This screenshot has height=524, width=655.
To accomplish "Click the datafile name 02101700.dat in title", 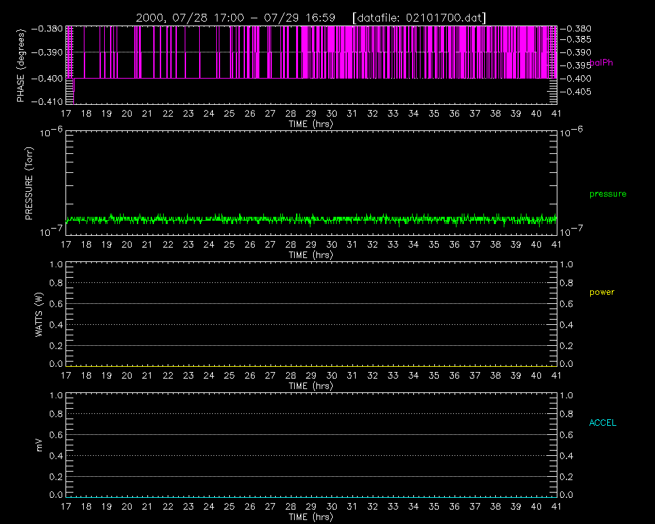I will click(x=444, y=18).
